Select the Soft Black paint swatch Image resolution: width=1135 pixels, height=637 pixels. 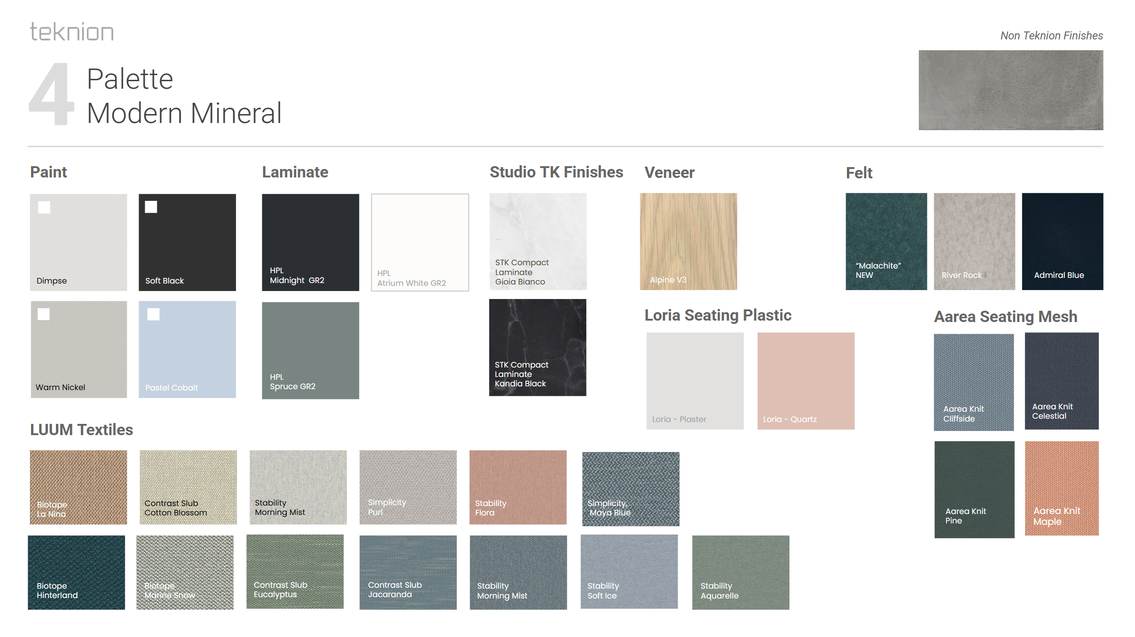click(x=187, y=242)
